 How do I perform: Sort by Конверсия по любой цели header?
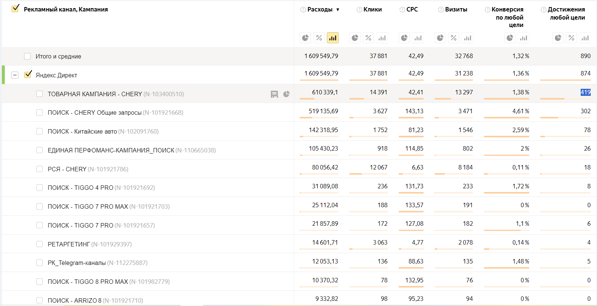click(508, 17)
